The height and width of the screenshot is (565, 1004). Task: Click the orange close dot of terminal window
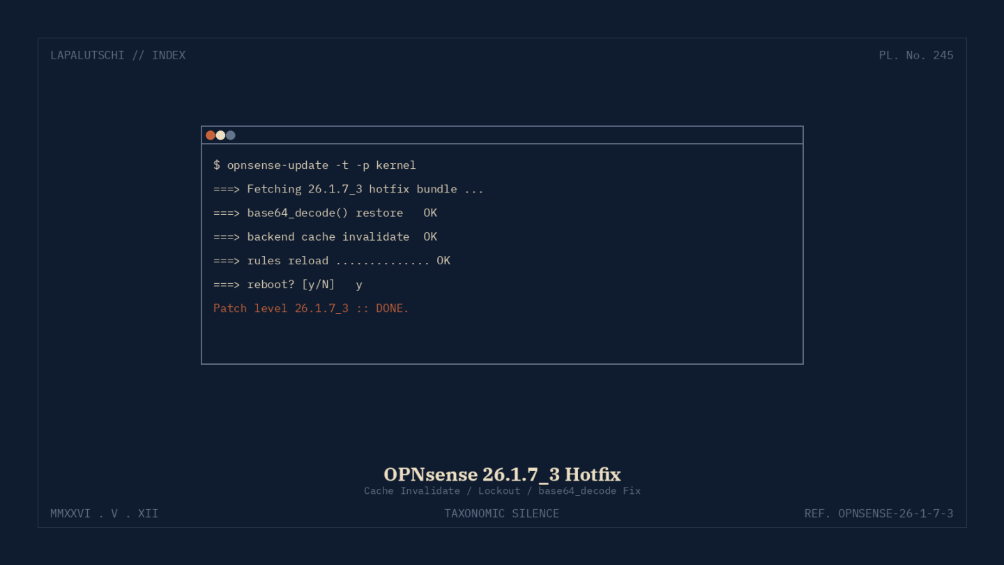click(x=211, y=135)
